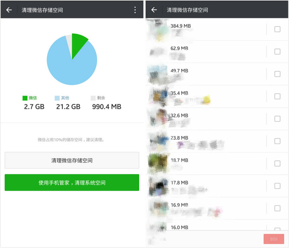Open the three-dot overflow menu

[x=135, y=10]
